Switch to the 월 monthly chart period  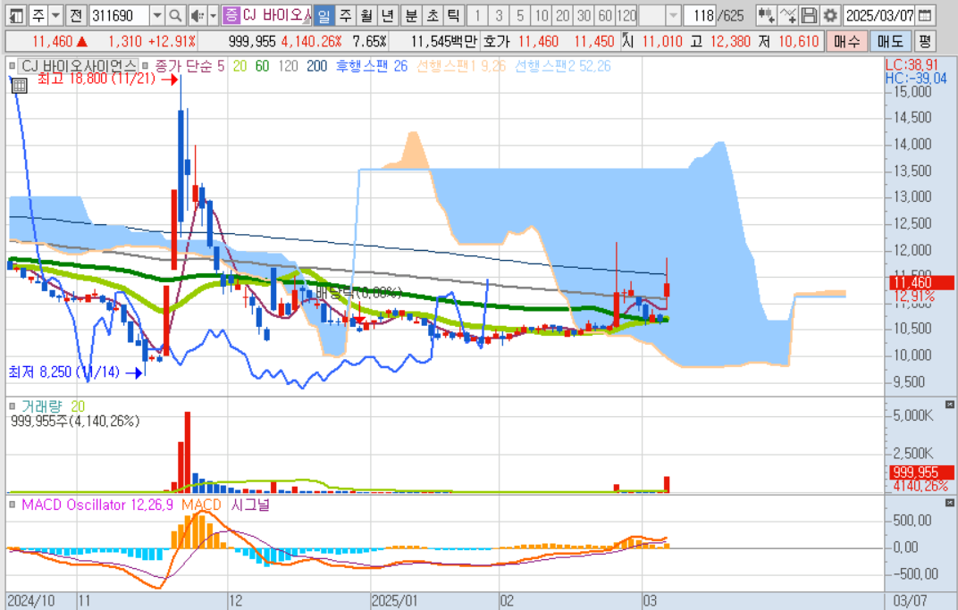pyautogui.click(x=366, y=15)
